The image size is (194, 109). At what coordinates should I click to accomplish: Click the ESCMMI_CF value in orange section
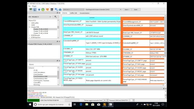(157, 49)
